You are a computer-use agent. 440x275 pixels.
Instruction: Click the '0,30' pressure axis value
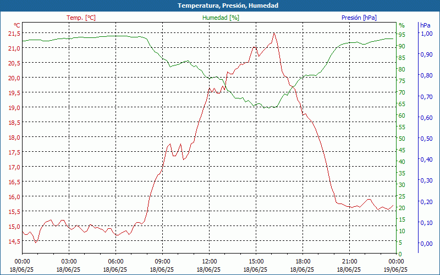click(x=427, y=181)
